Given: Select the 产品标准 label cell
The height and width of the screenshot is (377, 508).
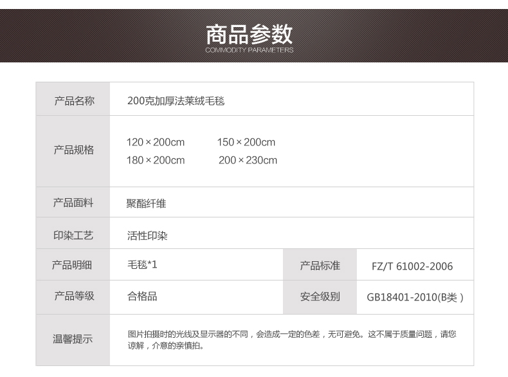Looking at the screenshot, I should click(320, 266).
